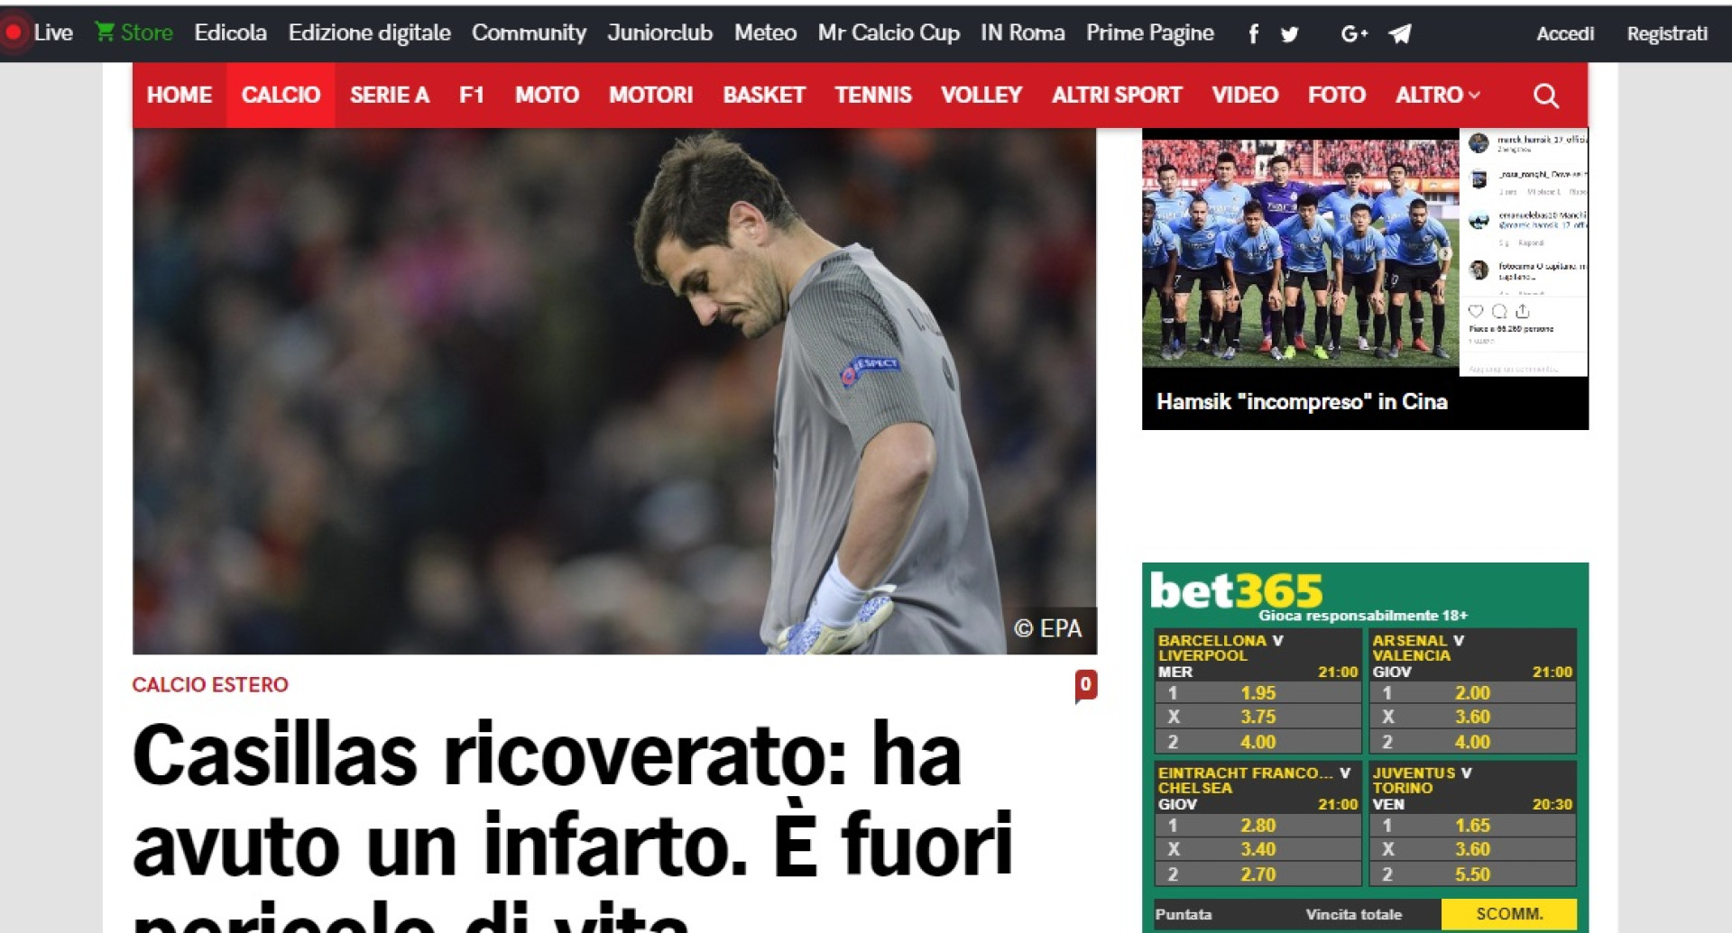Select the CALCIO tab
Image resolution: width=1732 pixels, height=933 pixels.
pos(281,95)
